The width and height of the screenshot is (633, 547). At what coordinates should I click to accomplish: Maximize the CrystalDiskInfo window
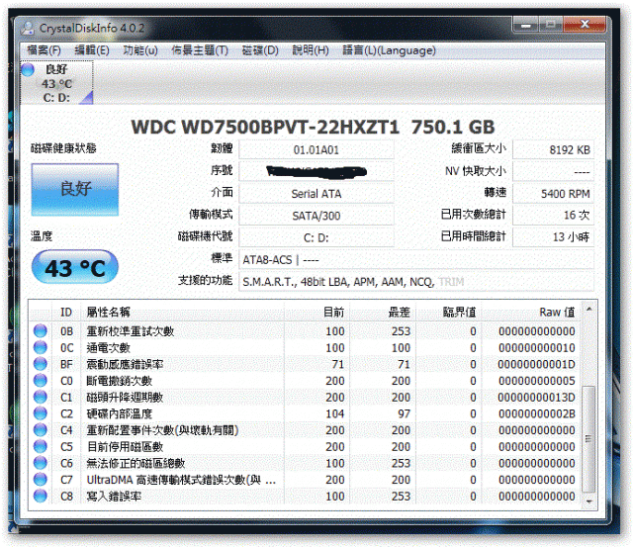[x=551, y=25]
